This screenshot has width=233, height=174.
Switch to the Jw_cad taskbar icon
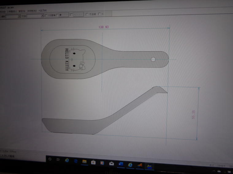149,166
